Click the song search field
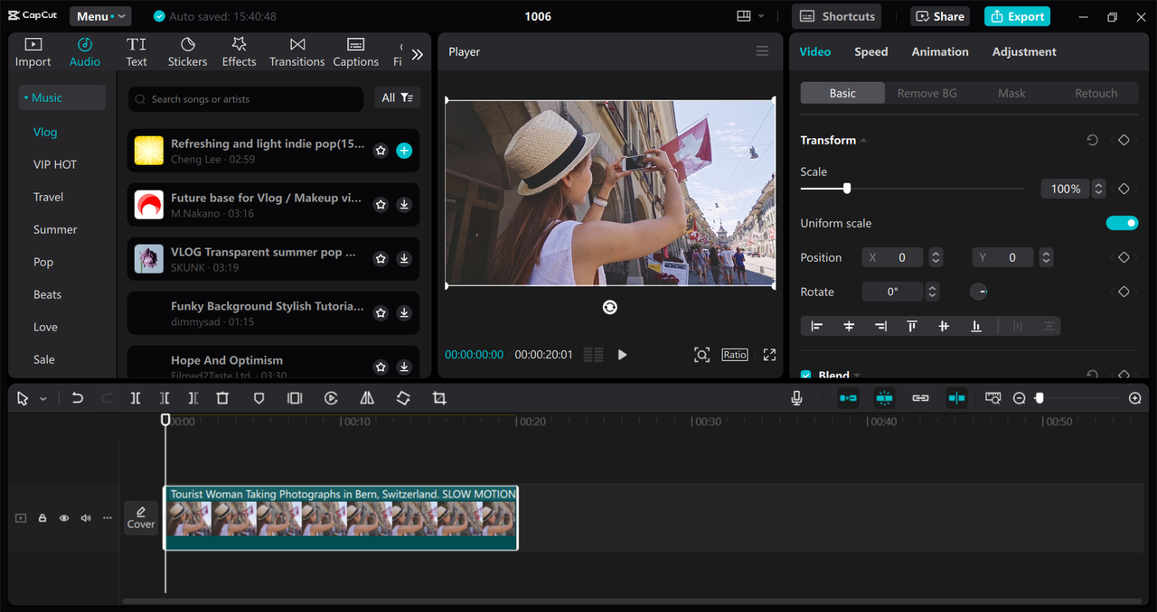 click(246, 99)
